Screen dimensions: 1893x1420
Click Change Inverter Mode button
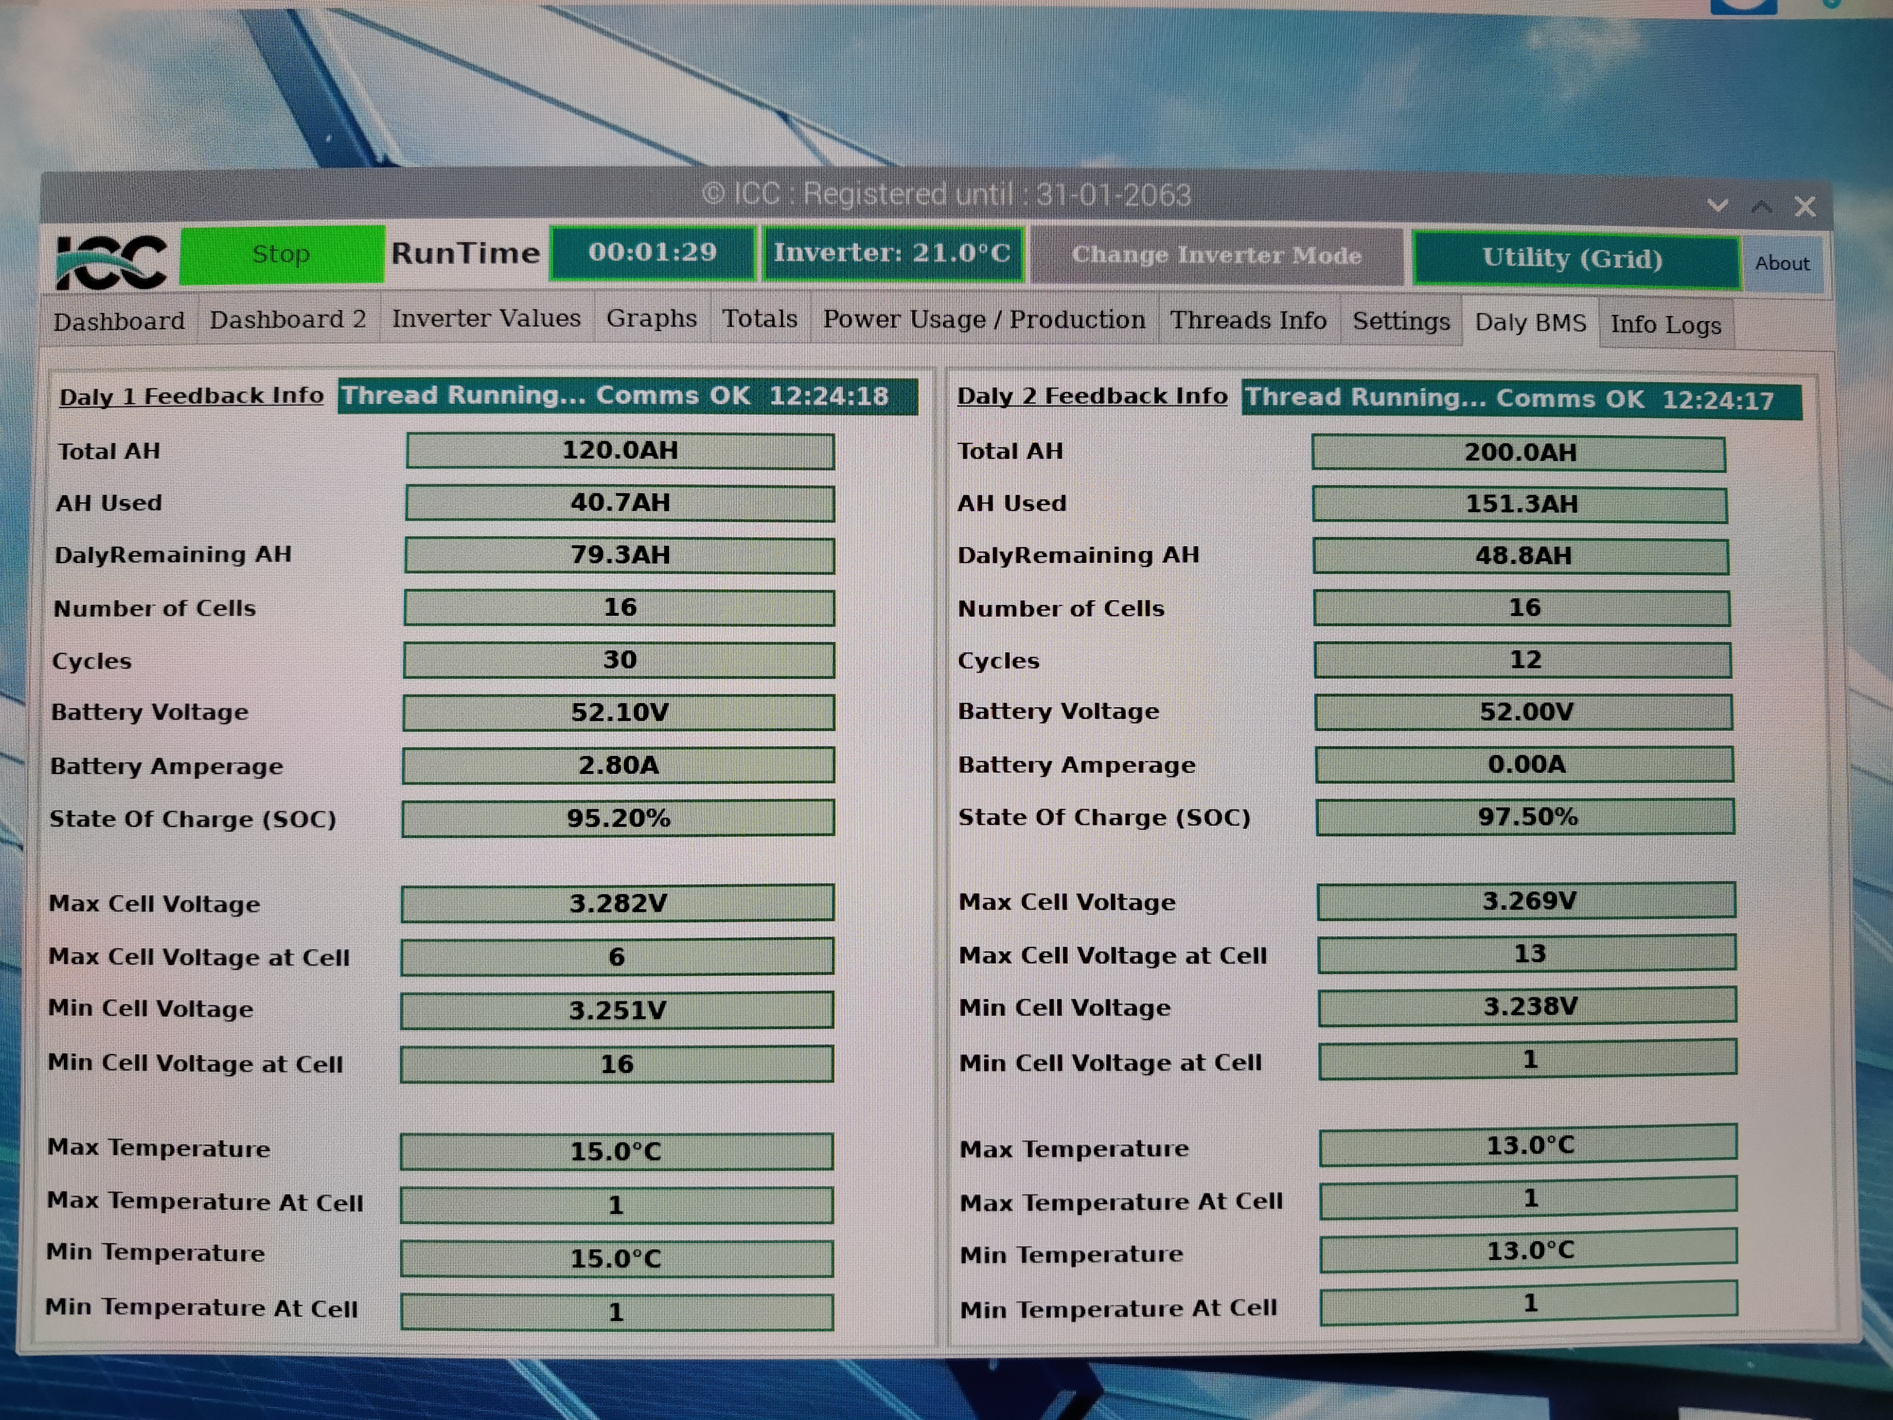(x=1216, y=255)
